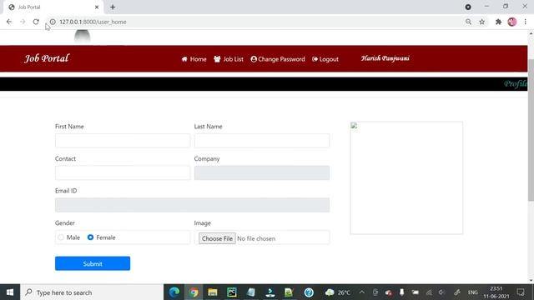
Task: Click the recording indicator in title bar
Action: click(468, 7)
